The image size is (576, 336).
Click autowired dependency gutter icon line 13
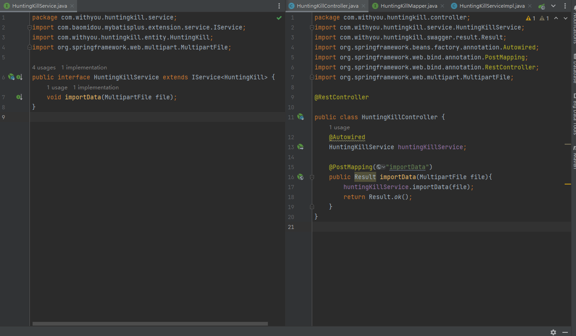point(300,147)
